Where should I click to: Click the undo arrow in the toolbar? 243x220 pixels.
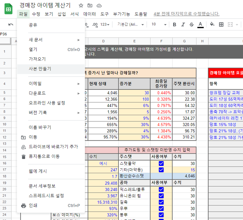coord(11,25)
